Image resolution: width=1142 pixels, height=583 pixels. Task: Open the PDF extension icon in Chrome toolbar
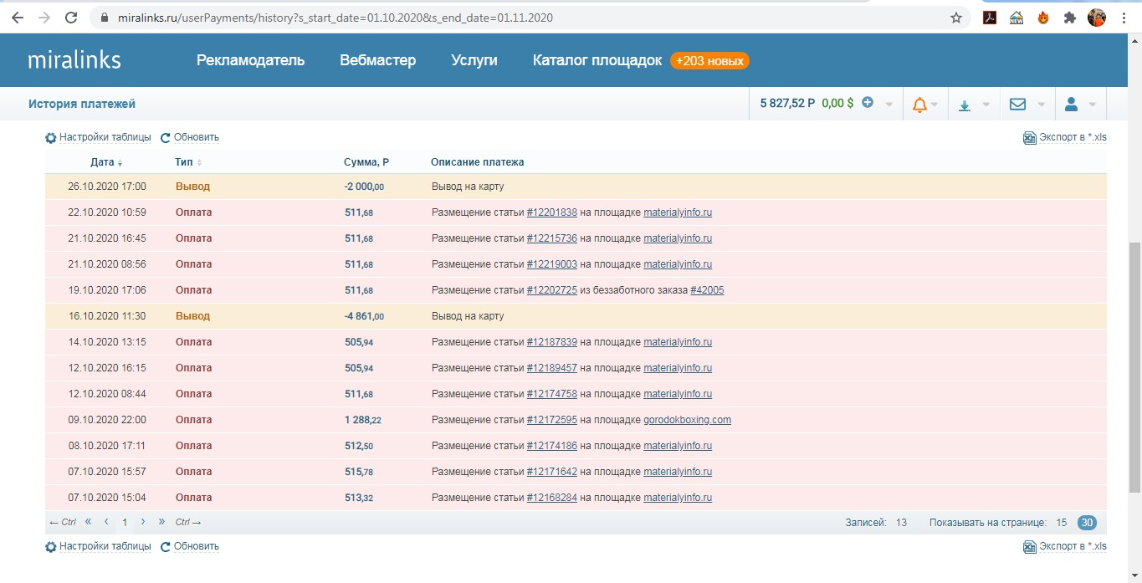(990, 18)
